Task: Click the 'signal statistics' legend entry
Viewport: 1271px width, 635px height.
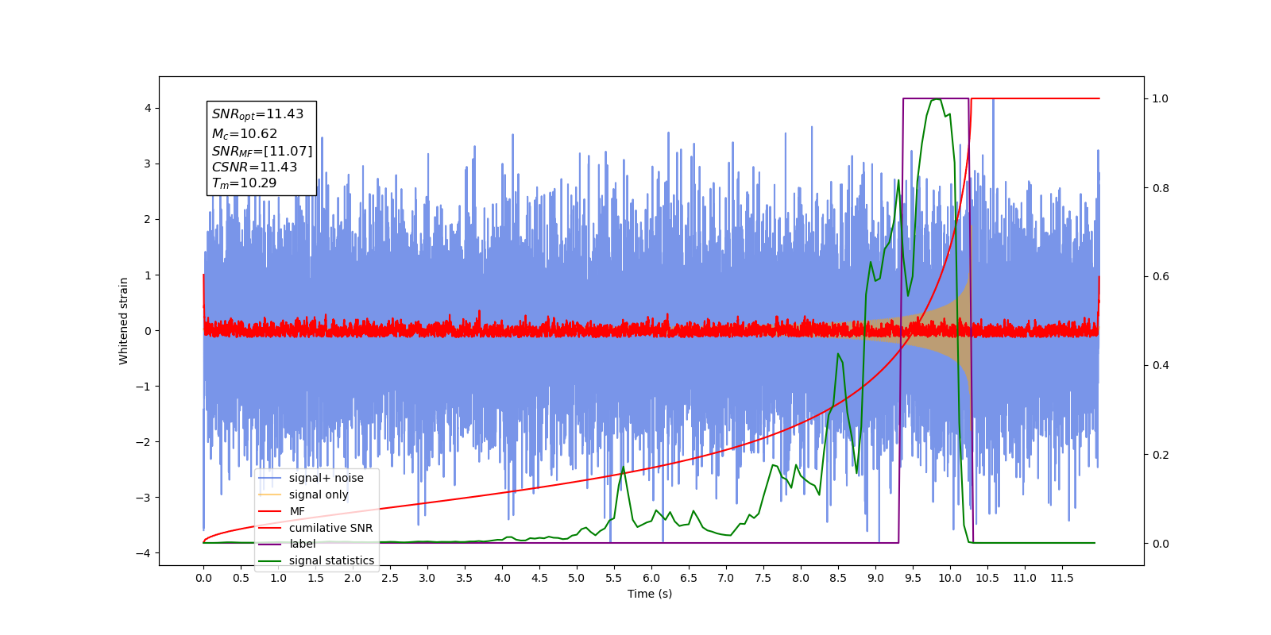Action: (331, 560)
